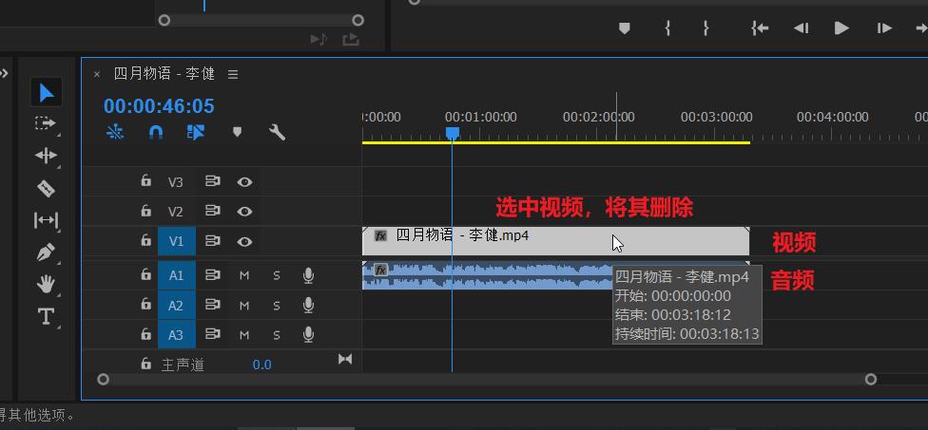Lock the 主声道 master track
The height and width of the screenshot is (430, 928).
pos(146,364)
